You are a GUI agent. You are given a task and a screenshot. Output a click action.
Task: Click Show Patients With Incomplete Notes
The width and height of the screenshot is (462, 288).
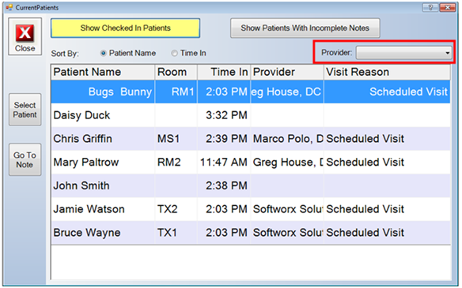[x=305, y=28]
